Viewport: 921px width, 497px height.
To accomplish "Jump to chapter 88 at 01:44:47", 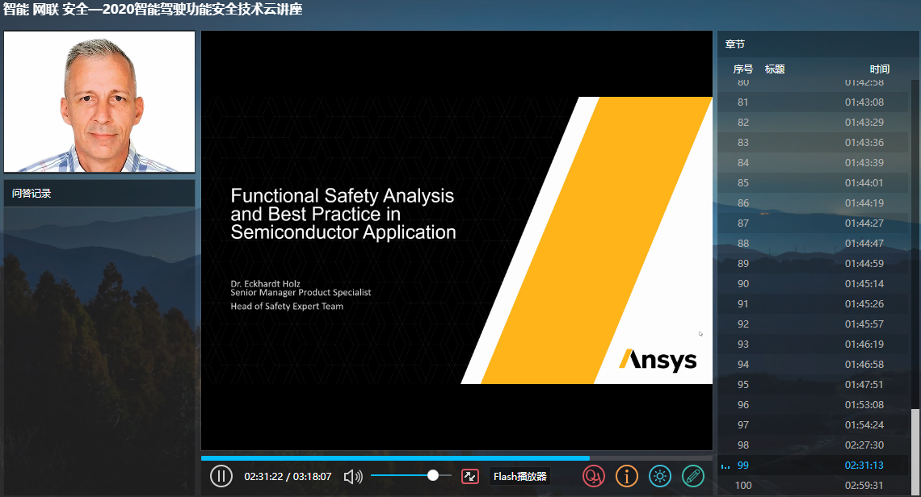I will coord(814,243).
